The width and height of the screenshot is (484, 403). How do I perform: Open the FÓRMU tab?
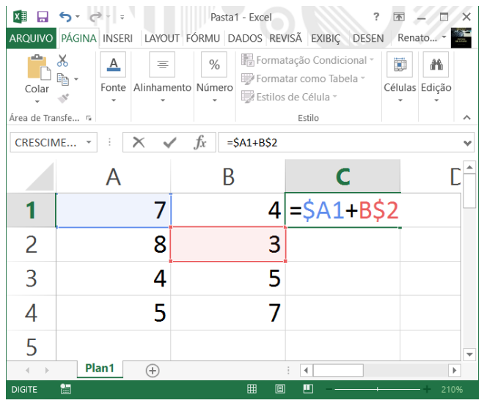click(x=203, y=39)
